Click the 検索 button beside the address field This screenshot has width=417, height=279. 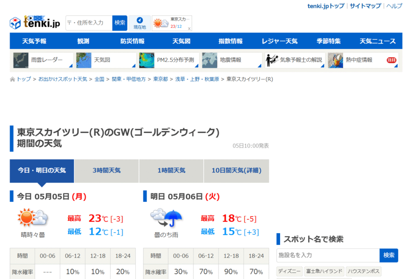pos(120,23)
